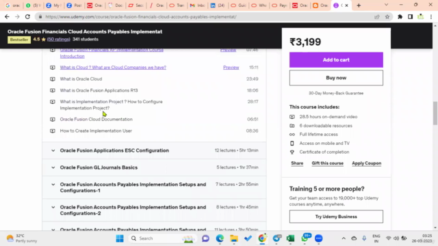Open Excel from taskbar
The image size is (438, 246).
[x=290, y=238]
